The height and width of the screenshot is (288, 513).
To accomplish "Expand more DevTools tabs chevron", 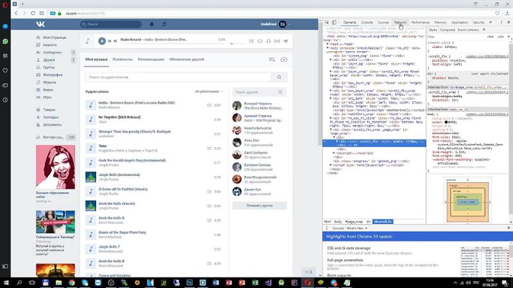I will [491, 22].
